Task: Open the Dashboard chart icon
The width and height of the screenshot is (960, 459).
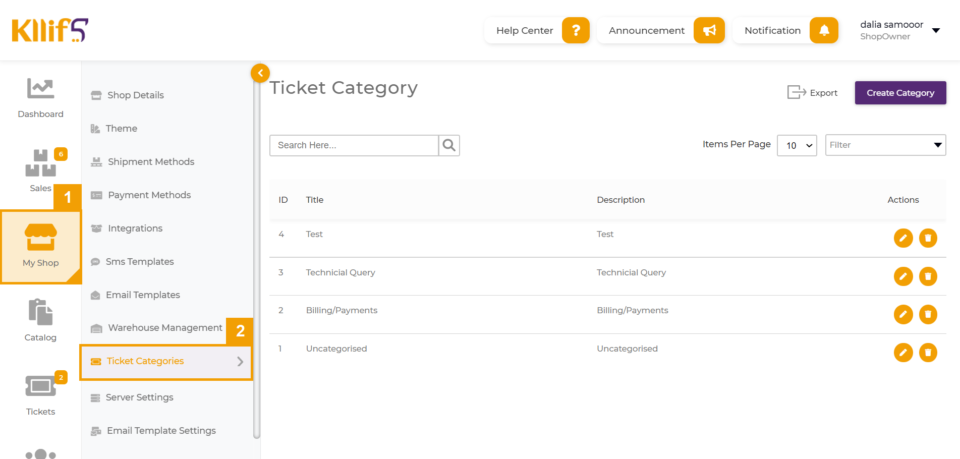Action: (40, 89)
